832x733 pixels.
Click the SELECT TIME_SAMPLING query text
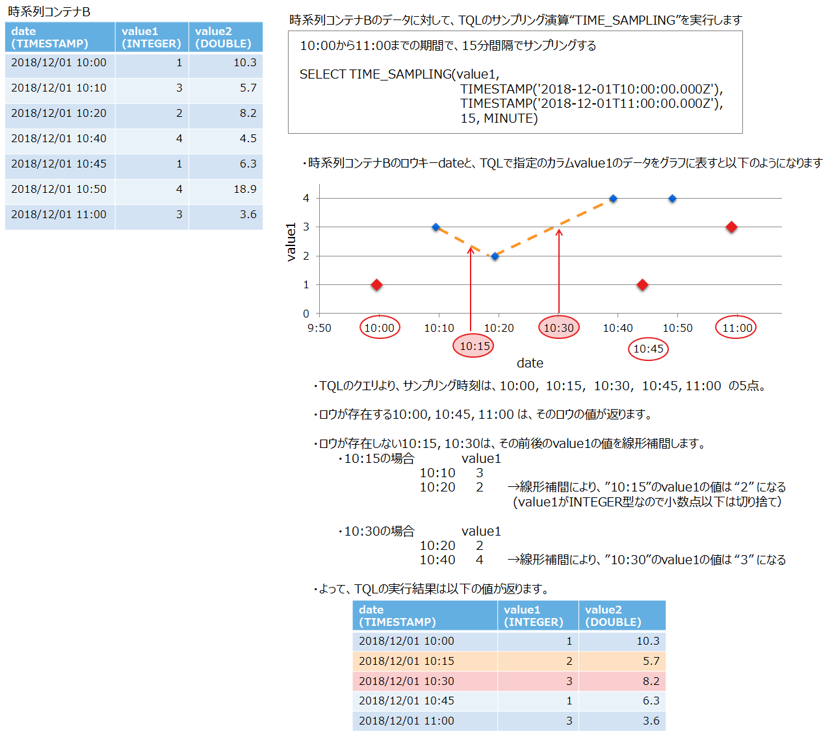[399, 74]
